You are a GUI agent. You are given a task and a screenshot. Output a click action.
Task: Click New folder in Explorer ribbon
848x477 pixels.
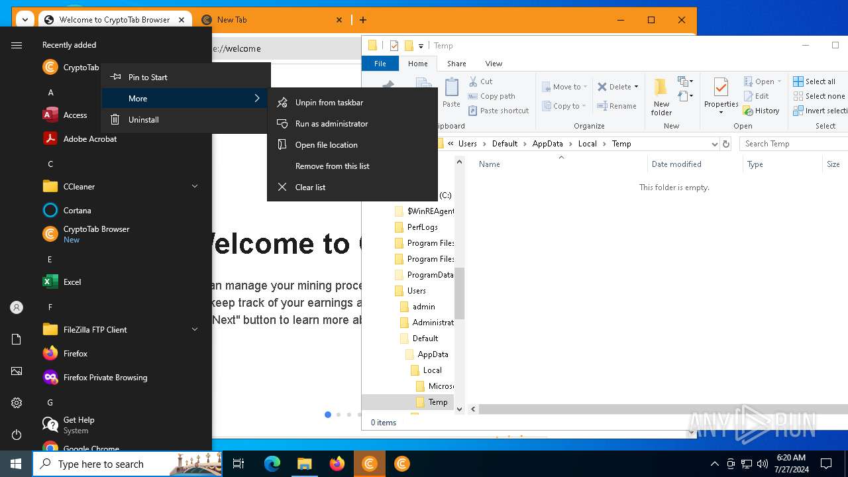[661, 97]
